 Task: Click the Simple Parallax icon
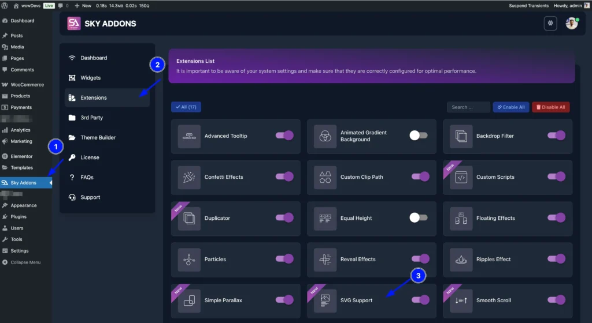(189, 301)
